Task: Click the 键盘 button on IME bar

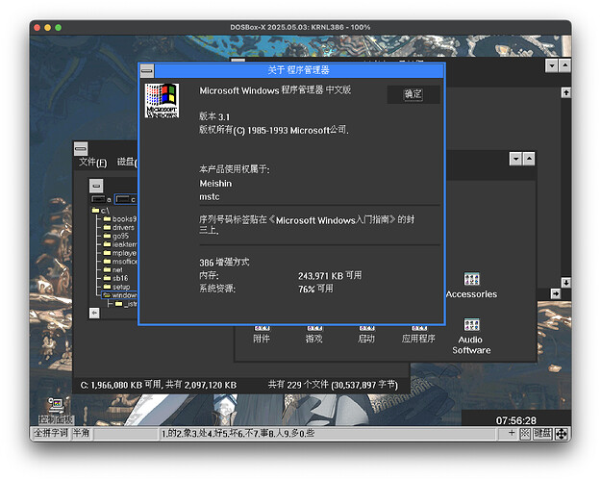Action: pos(542,434)
